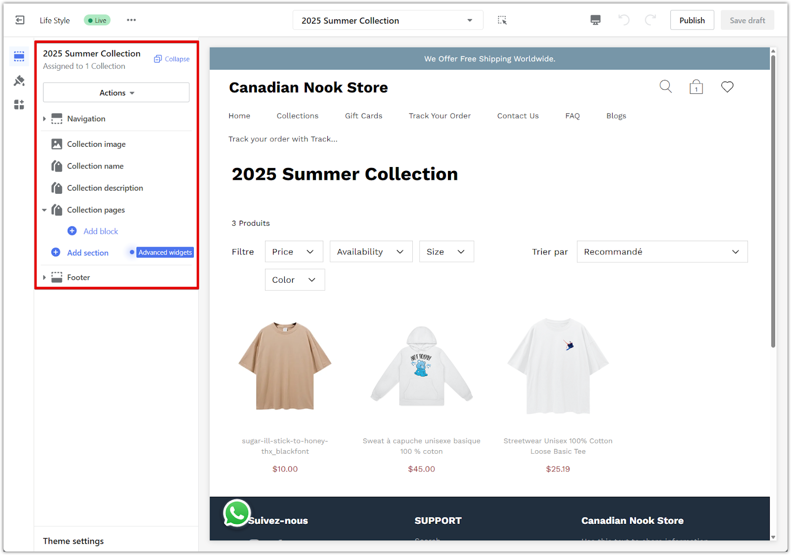Go to Home in store menu
This screenshot has width=791, height=555.
[239, 116]
